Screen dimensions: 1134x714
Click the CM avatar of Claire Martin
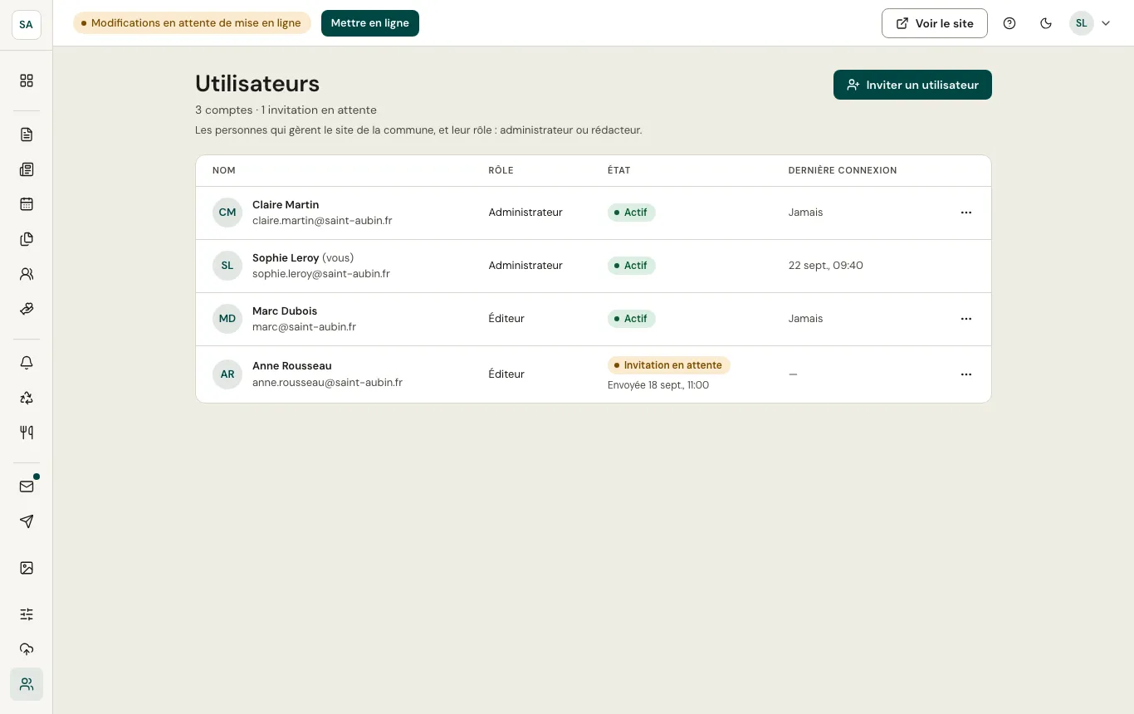pyautogui.click(x=227, y=213)
